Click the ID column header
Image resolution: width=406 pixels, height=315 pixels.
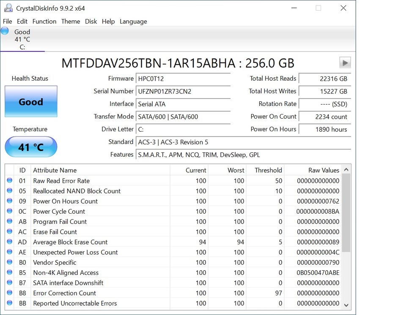coord(22,170)
